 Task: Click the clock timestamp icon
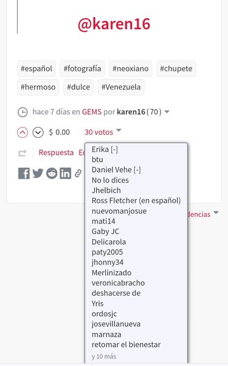tap(23, 112)
